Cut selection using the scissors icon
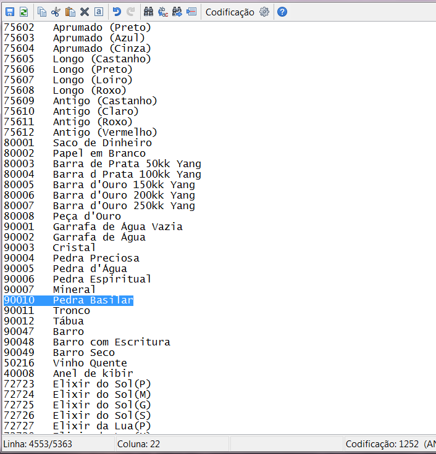 pyautogui.click(x=56, y=12)
